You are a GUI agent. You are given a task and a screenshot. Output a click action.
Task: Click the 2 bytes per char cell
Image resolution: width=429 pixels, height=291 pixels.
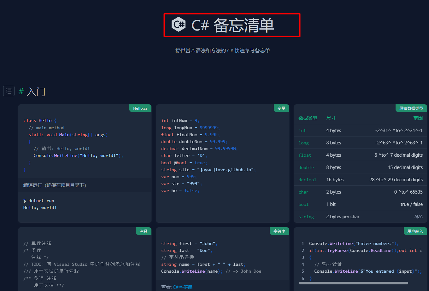tap(343, 217)
